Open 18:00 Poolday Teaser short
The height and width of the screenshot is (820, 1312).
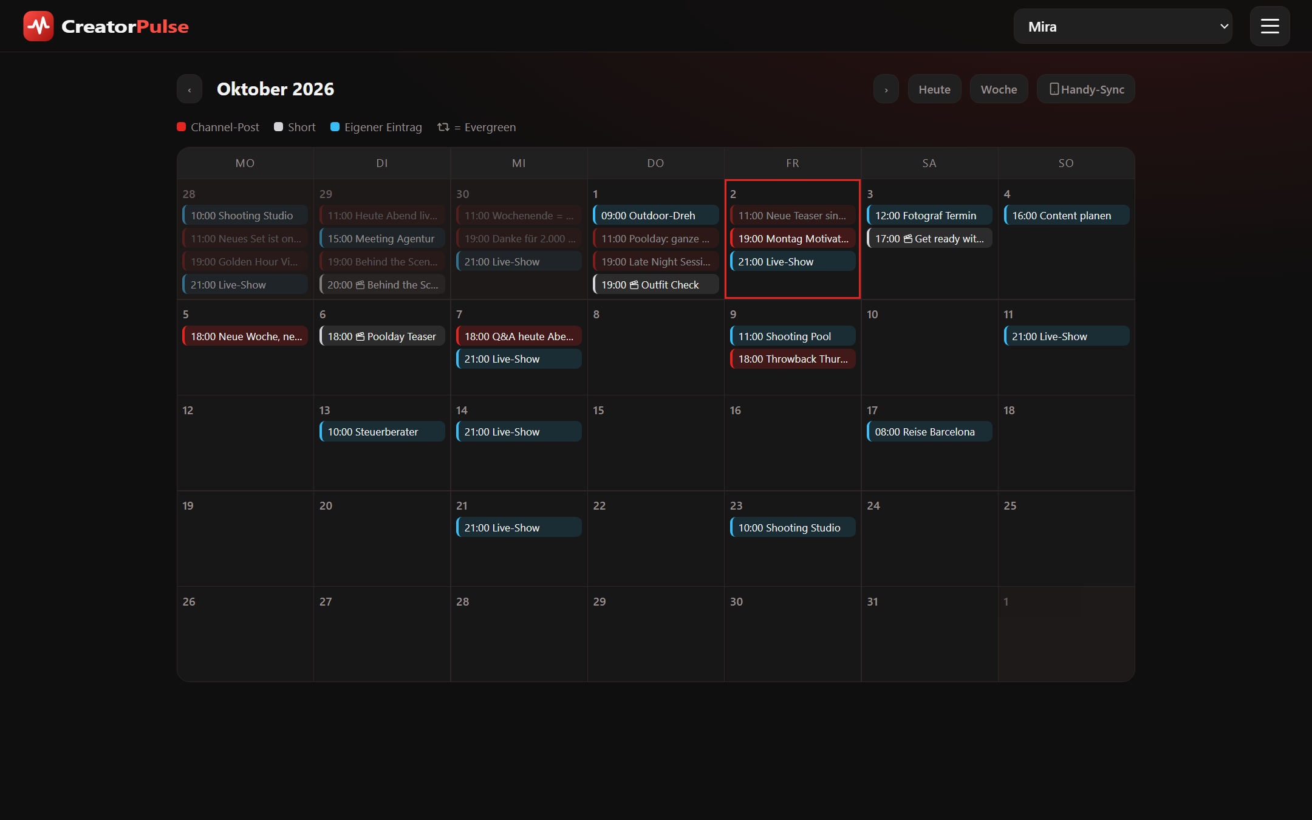pos(382,337)
